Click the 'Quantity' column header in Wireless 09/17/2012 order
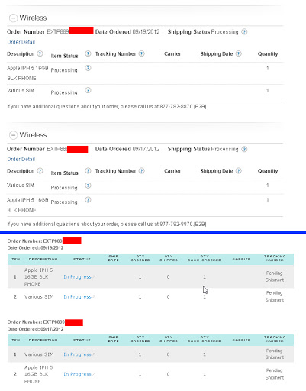The width and height of the screenshot is (306, 391). point(268,171)
